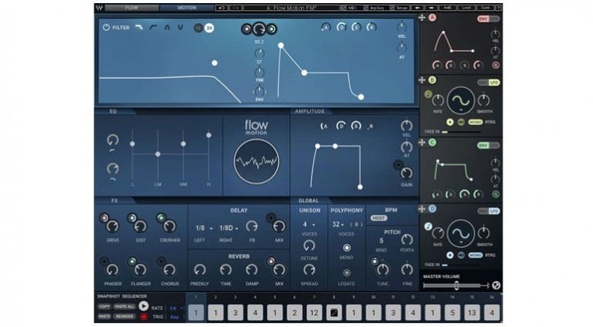Select the band-pass filter shape icon
The image size is (593, 327).
(167, 27)
